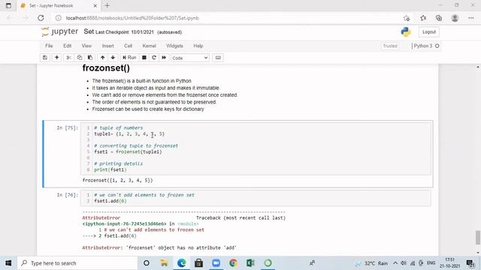Open the browser tab actions menu icon
481x270 pixels.
click(8, 5)
